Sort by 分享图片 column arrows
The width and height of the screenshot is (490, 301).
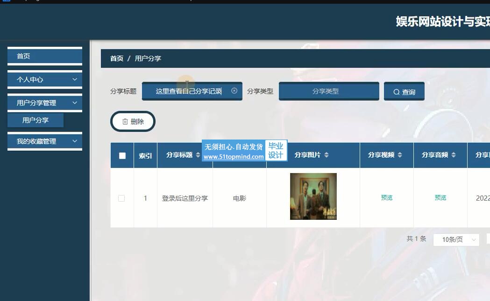[326, 155]
